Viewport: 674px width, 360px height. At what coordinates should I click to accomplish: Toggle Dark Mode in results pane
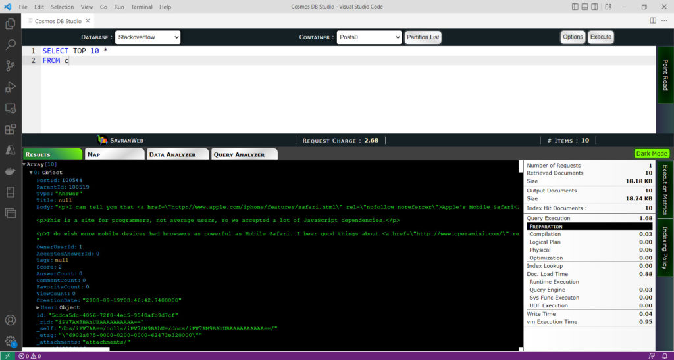652,154
